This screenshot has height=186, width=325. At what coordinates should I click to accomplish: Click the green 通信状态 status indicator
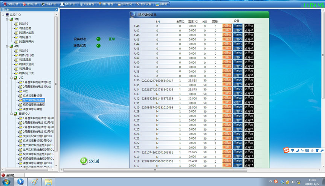tap(98, 46)
